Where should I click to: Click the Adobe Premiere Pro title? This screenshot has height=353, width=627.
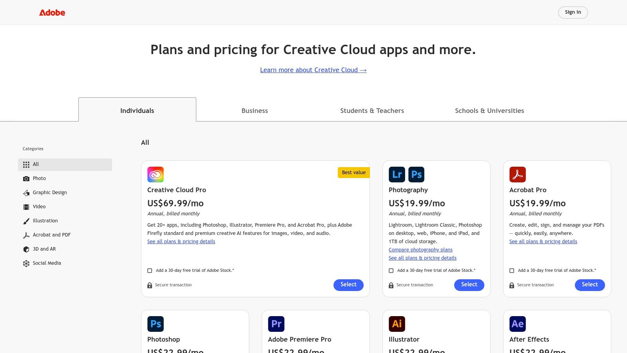pos(300,339)
